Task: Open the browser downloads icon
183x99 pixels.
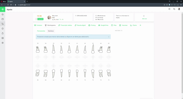Action: [178, 5]
